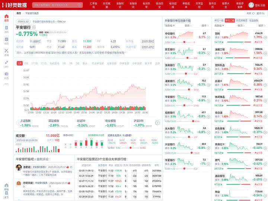Select the 5天 chart range
Image resolution: width=268 pixels, height=201 pixels.
[x=26, y=63]
